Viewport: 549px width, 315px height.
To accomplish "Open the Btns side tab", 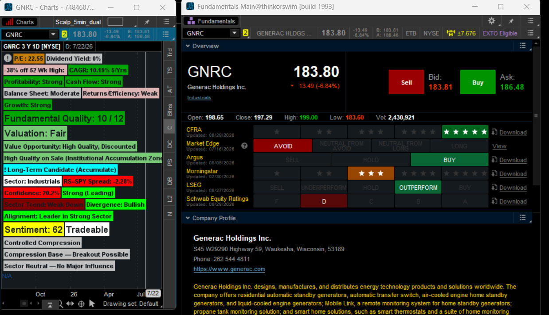I will (169, 109).
